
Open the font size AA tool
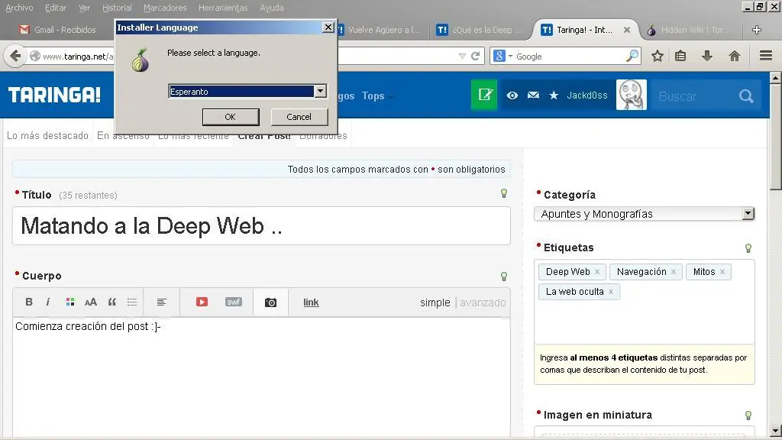(91, 302)
